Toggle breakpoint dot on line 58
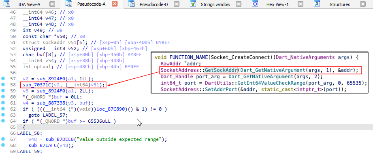Viewport: 373px width, 155px height. pyautogui.click(x=3, y=85)
